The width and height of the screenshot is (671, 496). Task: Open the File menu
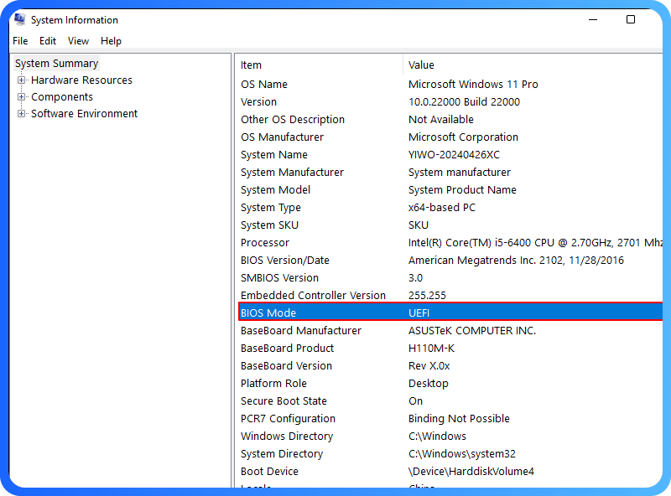(x=20, y=41)
